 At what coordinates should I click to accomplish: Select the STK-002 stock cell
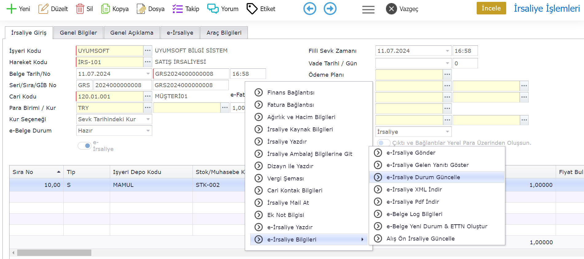[x=219, y=185]
